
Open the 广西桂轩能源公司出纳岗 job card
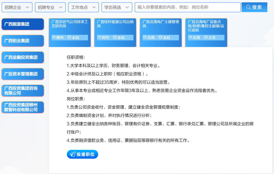point(115,33)
